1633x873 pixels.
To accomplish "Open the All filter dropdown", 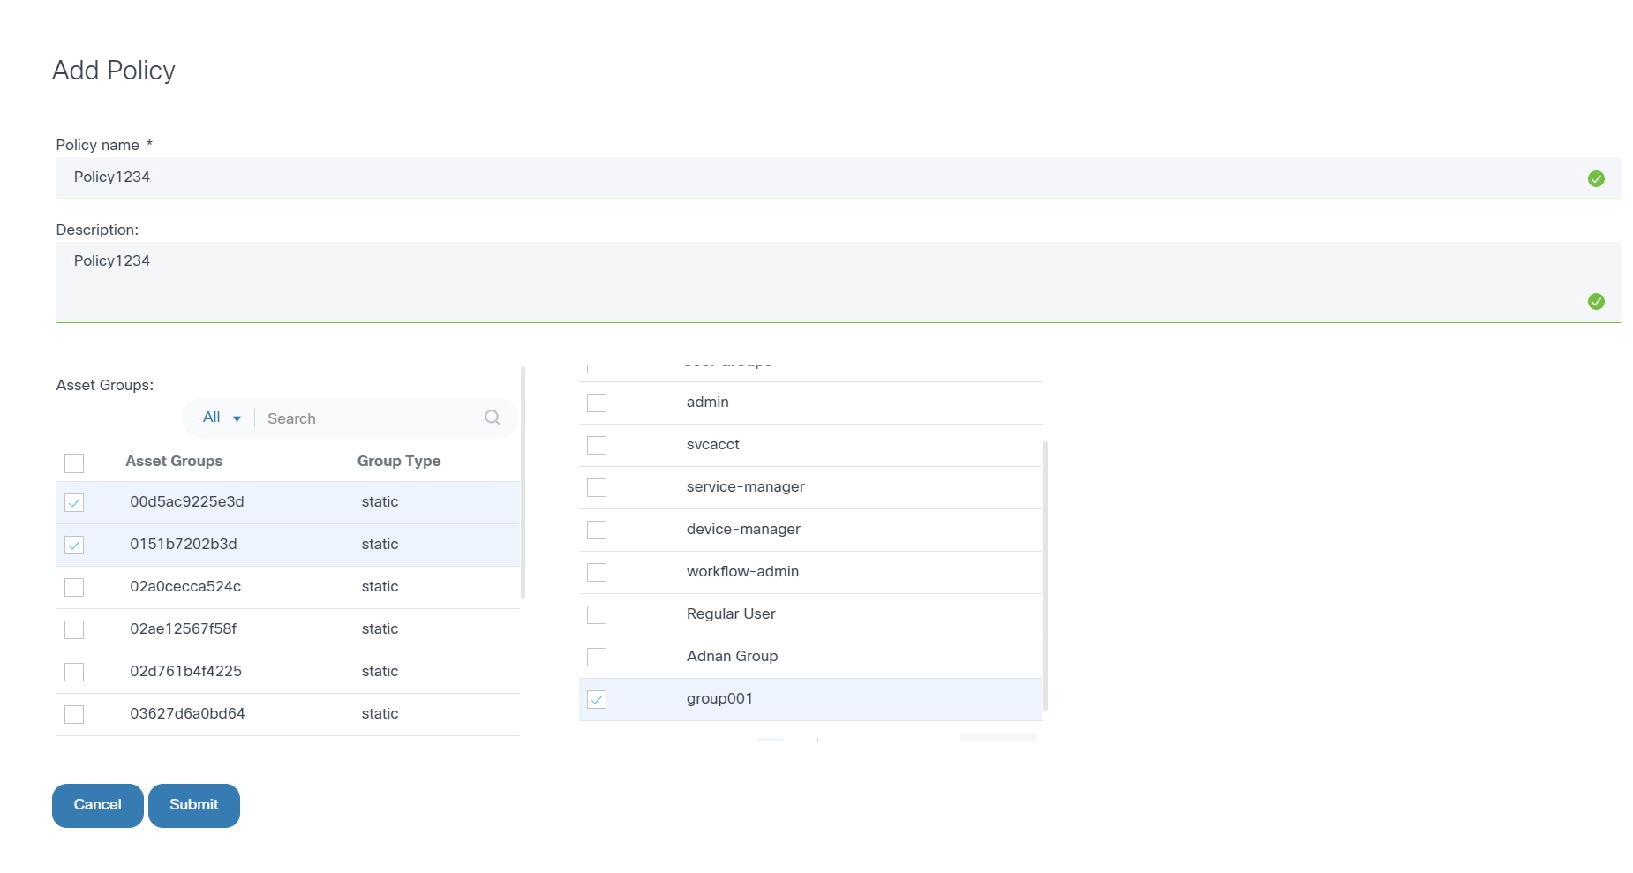I will point(222,418).
